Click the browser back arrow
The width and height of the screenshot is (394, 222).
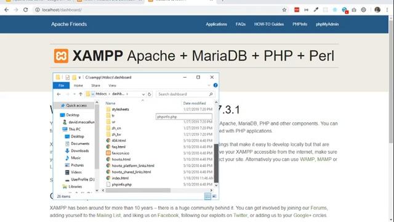tap(7, 10)
